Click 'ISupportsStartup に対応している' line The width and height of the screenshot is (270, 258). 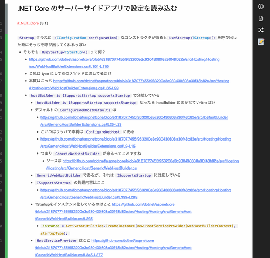coord(107,175)
